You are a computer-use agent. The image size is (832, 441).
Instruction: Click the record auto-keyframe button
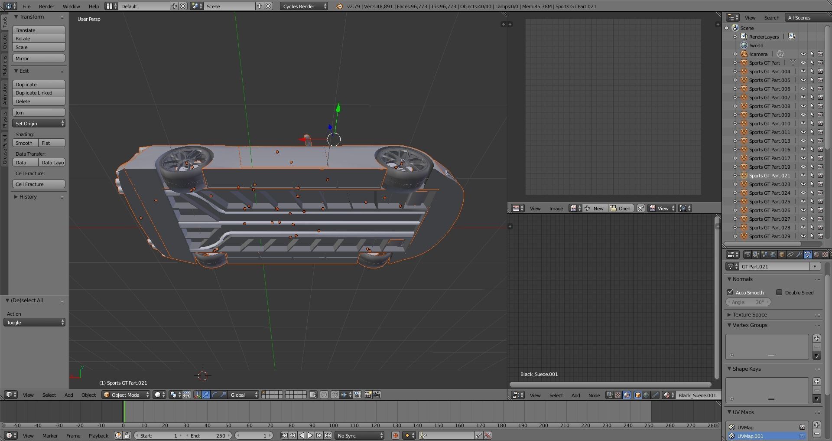395,435
